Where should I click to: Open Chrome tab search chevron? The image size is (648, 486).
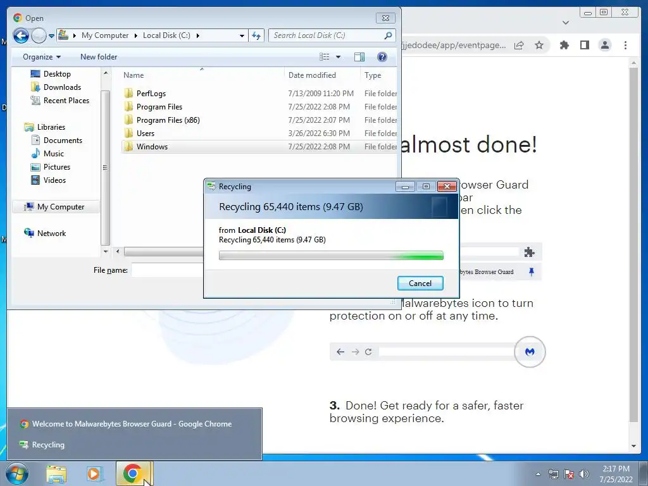566,22
